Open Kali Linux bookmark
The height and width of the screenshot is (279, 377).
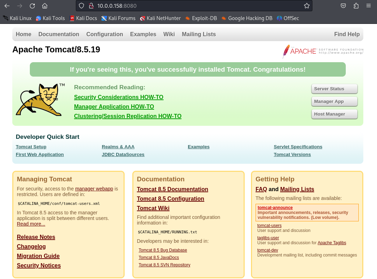(x=17, y=18)
